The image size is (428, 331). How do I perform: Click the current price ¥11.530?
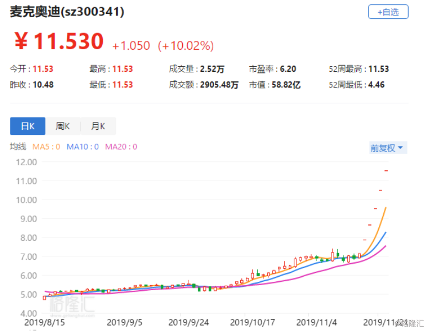[59, 41]
